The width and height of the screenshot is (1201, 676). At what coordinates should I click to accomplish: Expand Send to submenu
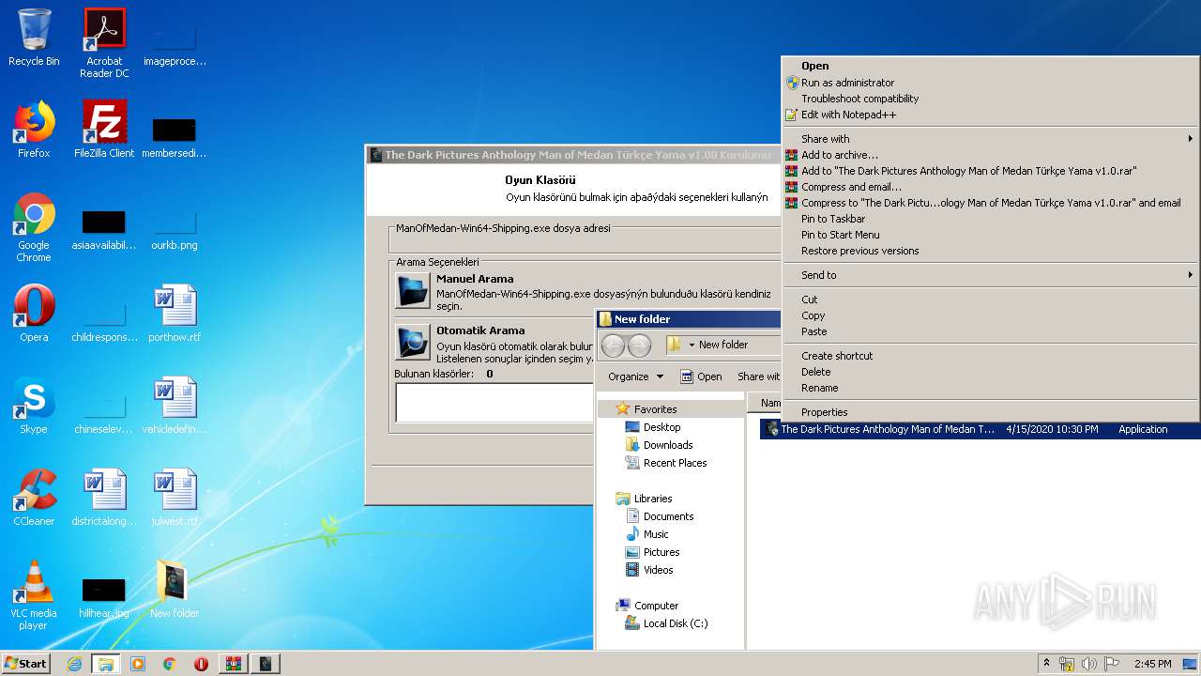[991, 275]
